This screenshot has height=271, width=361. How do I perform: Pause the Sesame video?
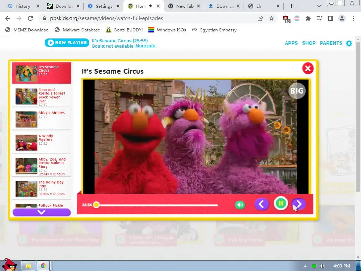click(x=281, y=203)
